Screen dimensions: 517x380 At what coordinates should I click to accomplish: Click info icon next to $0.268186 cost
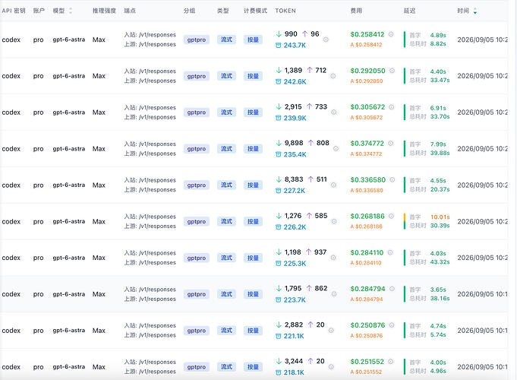(x=392, y=216)
